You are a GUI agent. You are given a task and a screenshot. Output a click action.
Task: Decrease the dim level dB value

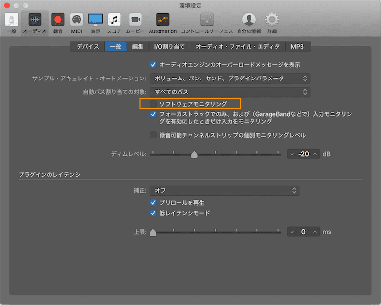click(292, 154)
